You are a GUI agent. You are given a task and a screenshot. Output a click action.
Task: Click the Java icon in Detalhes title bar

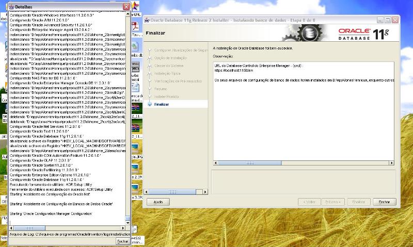tap(11, 7)
